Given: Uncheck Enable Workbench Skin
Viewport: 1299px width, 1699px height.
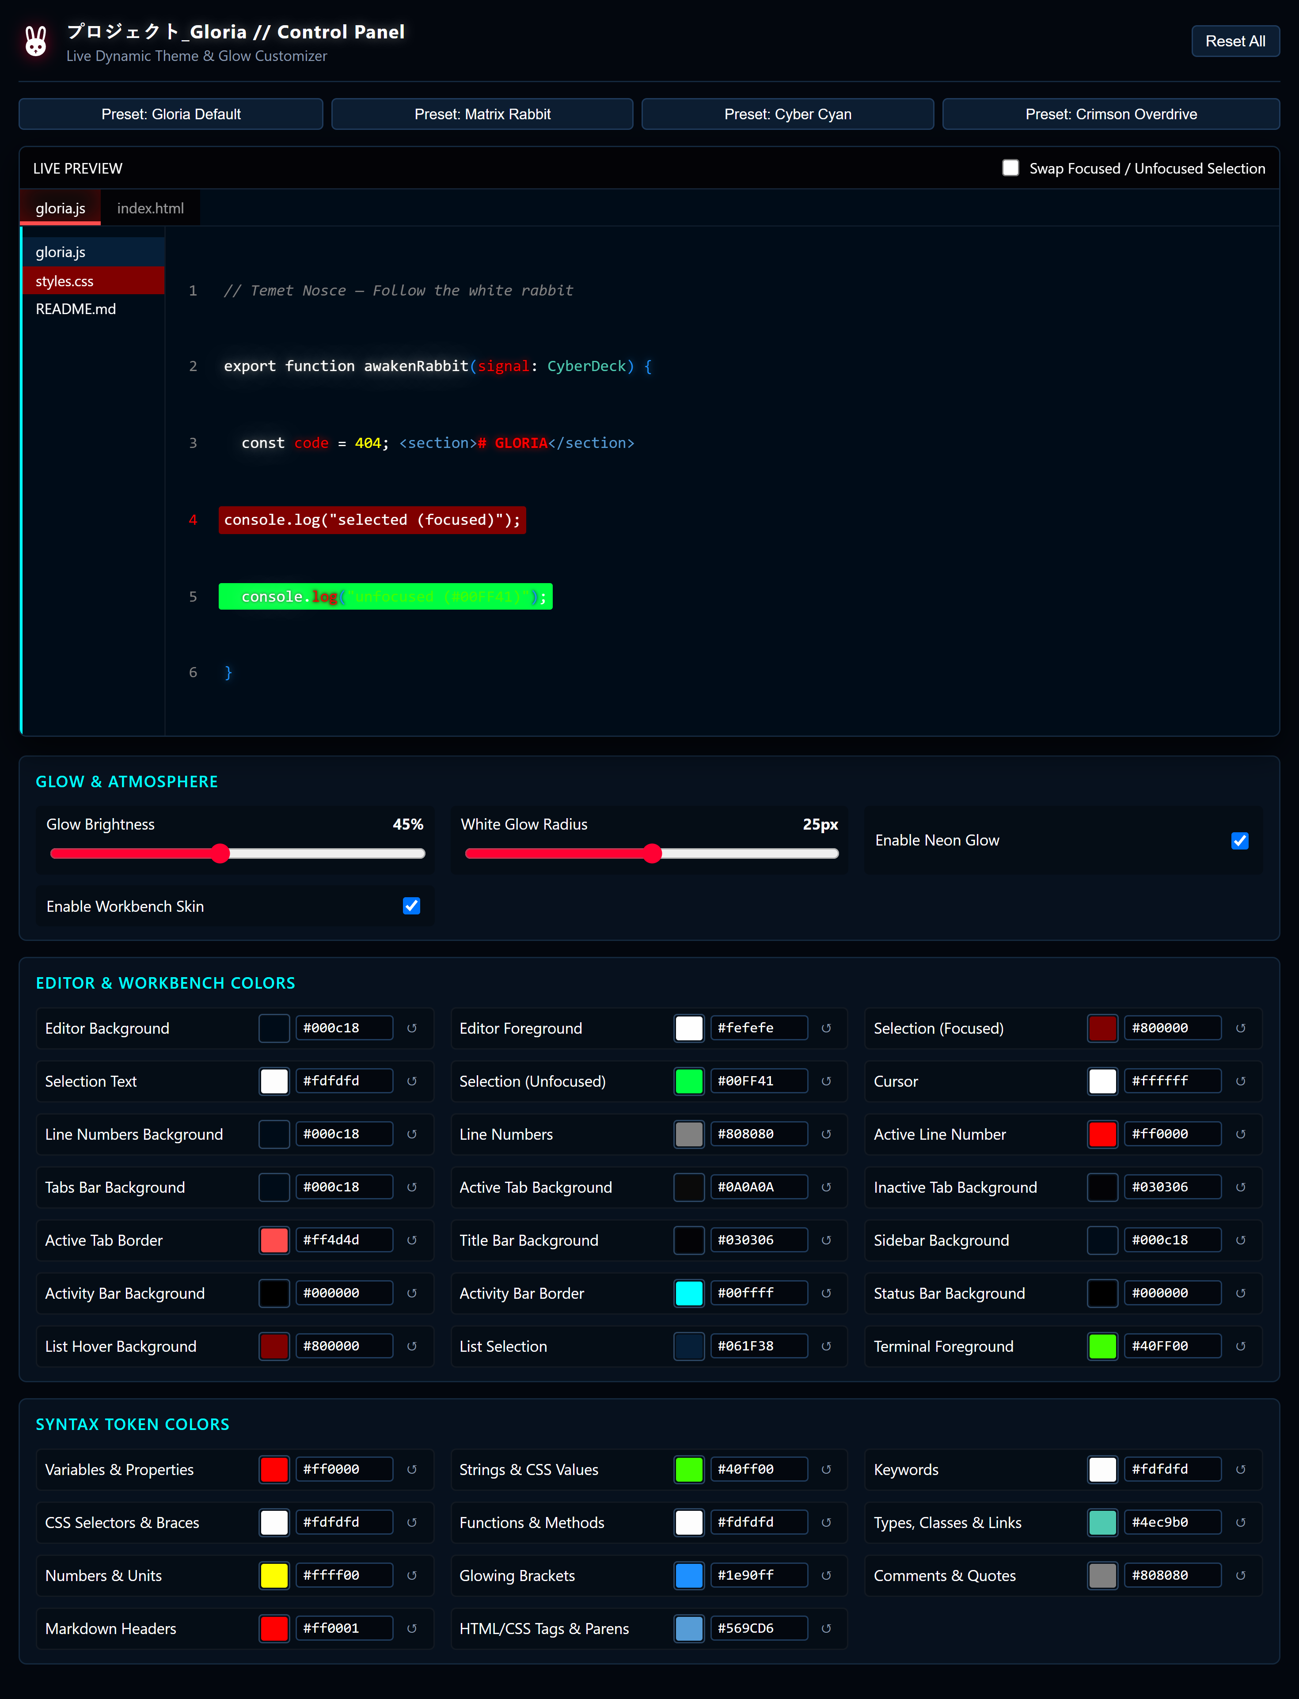Looking at the screenshot, I should 411,906.
